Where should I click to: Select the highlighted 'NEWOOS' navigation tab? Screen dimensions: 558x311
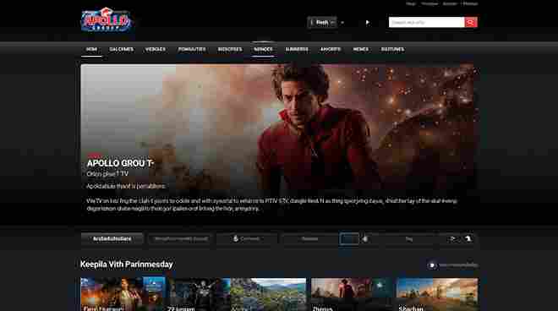[263, 50]
